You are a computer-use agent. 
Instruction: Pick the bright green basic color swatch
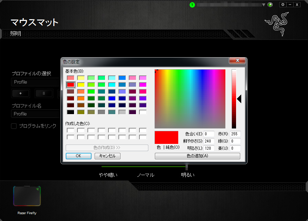point(91,91)
